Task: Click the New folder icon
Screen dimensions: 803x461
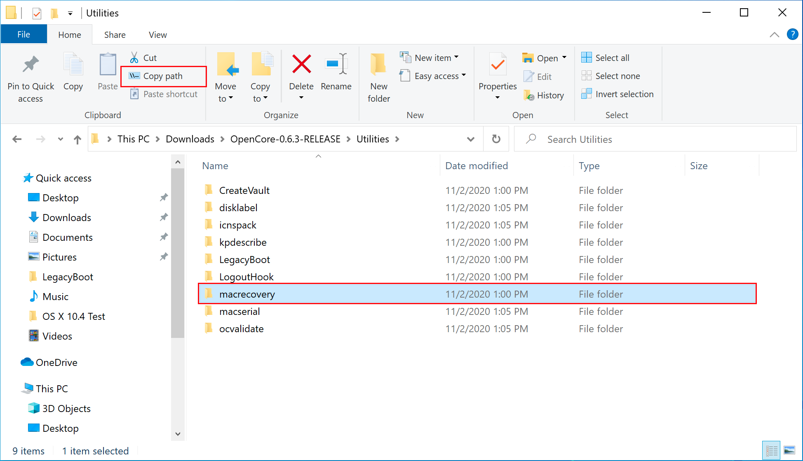Action: point(378,65)
